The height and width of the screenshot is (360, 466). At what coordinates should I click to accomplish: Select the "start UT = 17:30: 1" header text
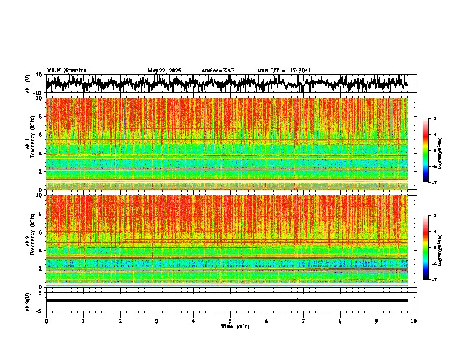point(284,71)
